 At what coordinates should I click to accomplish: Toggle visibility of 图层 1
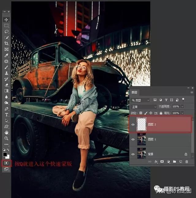click(133, 139)
